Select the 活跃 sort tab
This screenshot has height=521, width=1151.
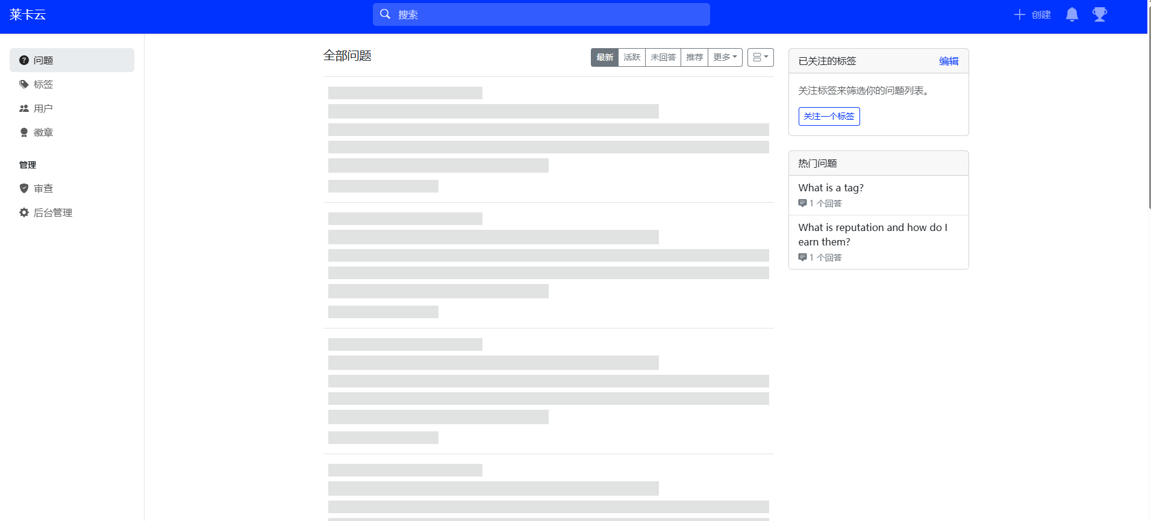point(632,57)
